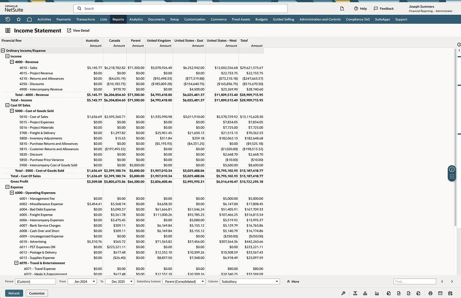Open the Fixed Assets menu

pos(241,20)
